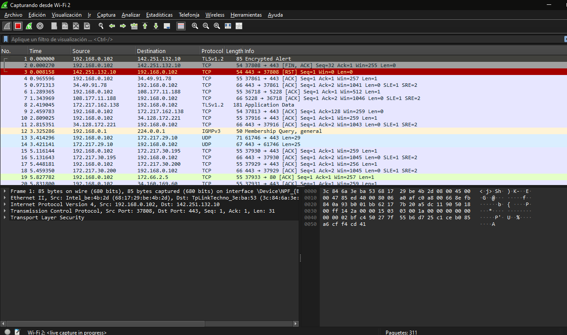This screenshot has width=567, height=335.
Task: Sort packets by Length column header
Action: click(x=234, y=51)
